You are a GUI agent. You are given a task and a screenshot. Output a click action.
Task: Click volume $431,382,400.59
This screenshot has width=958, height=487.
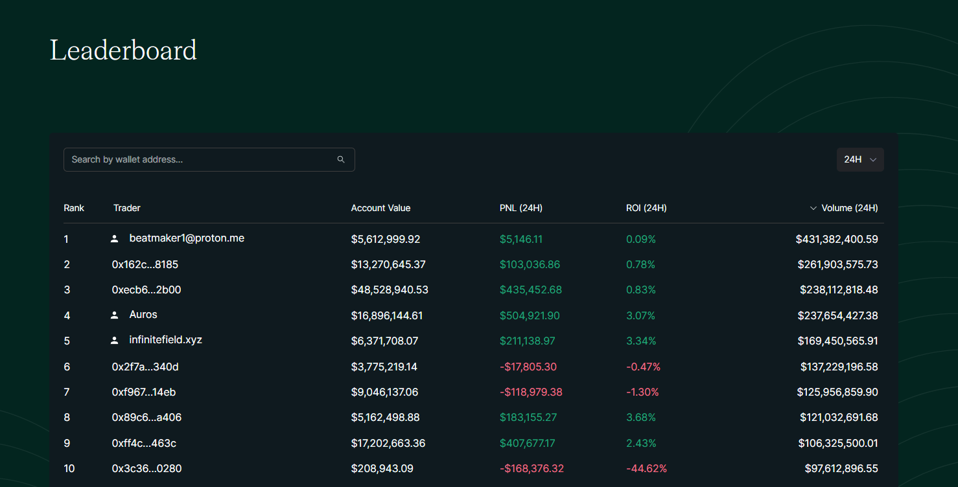click(x=837, y=239)
